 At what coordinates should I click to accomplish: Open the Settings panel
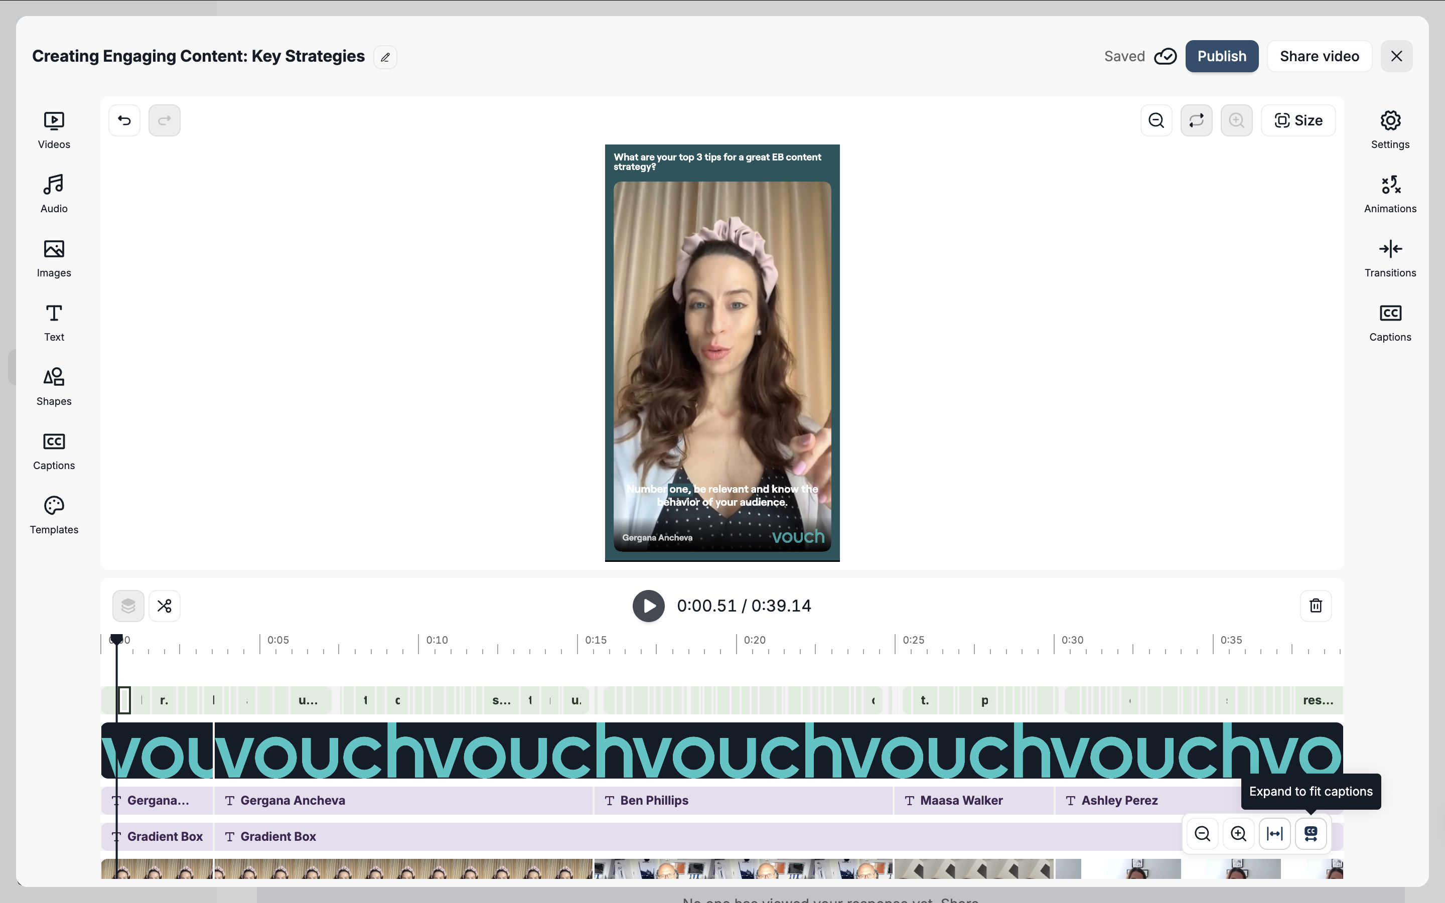(1389, 129)
